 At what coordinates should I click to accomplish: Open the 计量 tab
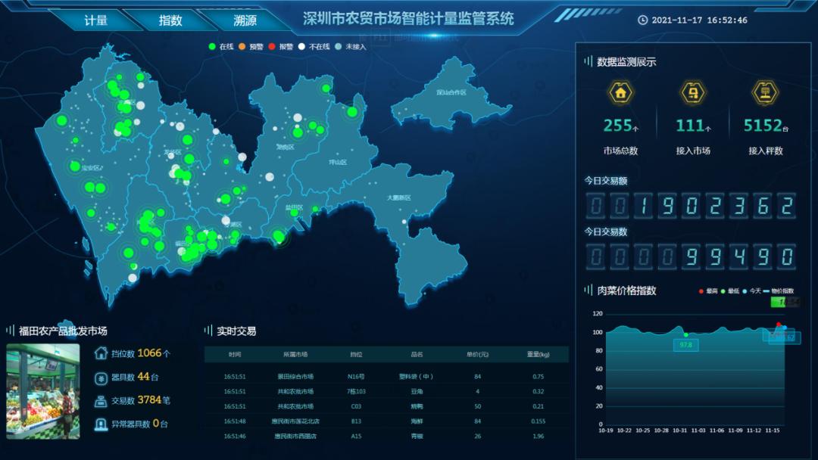click(96, 20)
